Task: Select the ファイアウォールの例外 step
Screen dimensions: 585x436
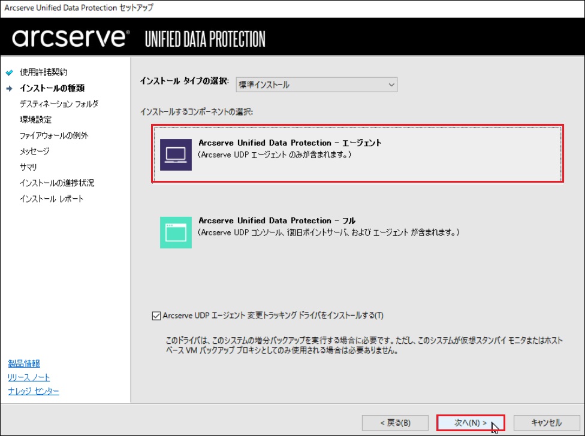Action: pos(54,135)
